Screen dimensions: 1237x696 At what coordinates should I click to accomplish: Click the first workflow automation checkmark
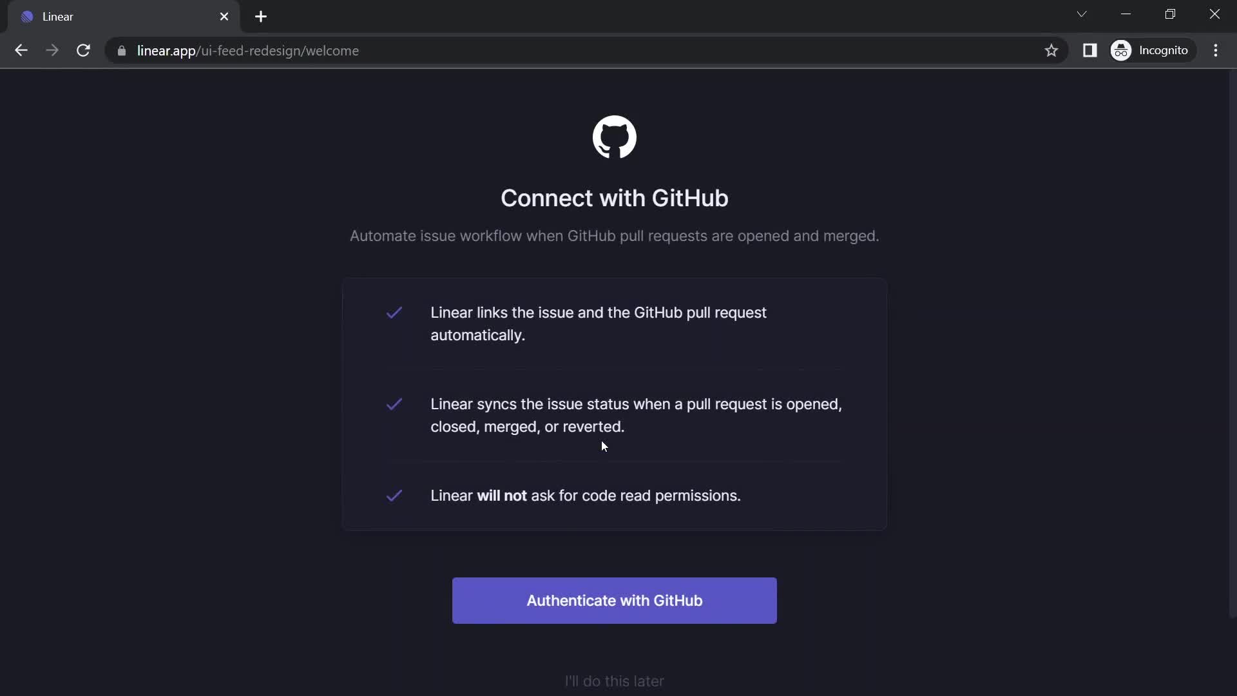coord(394,312)
